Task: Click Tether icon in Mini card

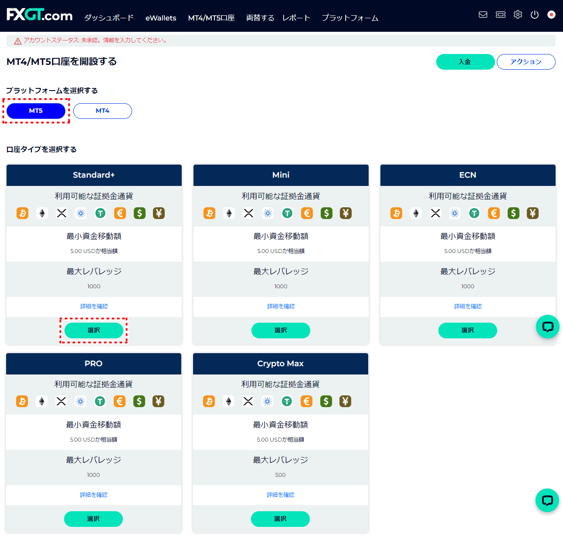Action: pyautogui.click(x=288, y=213)
